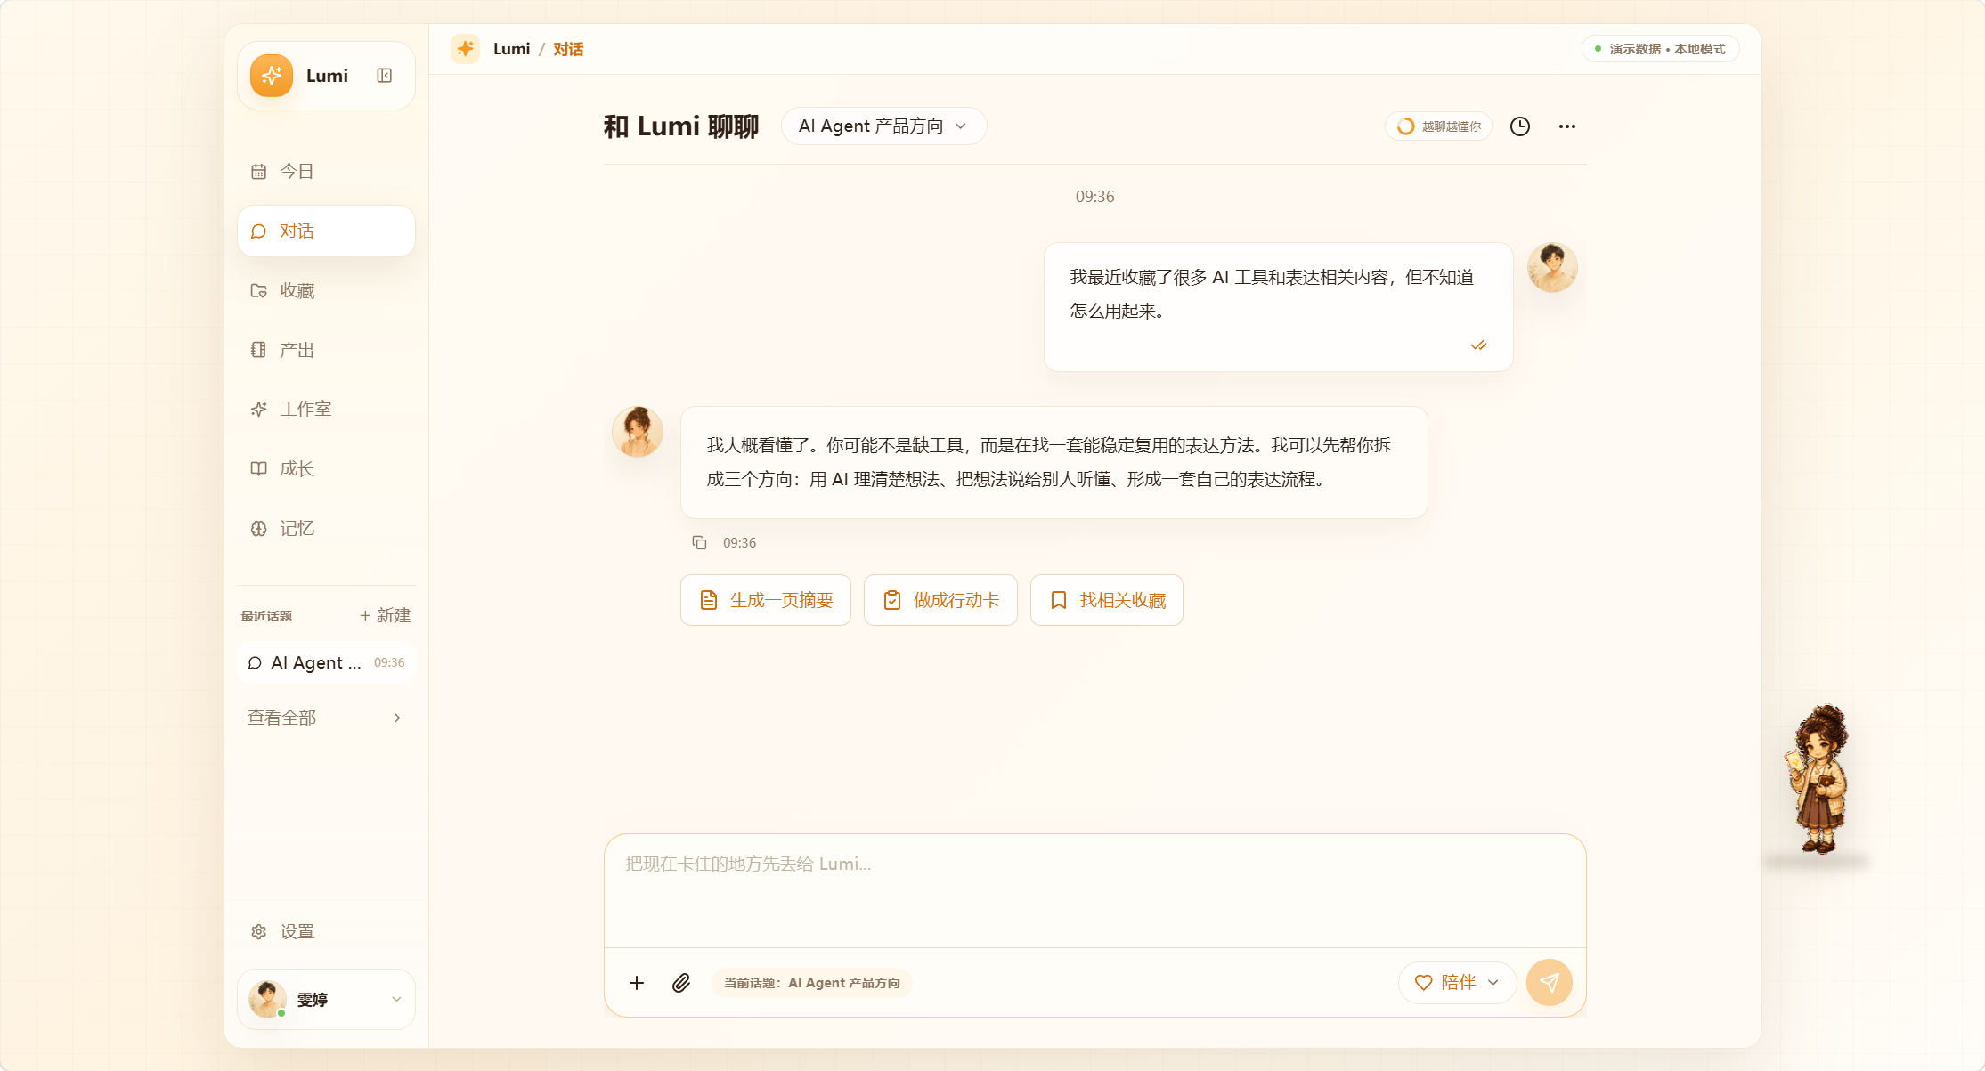Open 收藏 in the sidebar
The width and height of the screenshot is (1985, 1071).
point(326,290)
